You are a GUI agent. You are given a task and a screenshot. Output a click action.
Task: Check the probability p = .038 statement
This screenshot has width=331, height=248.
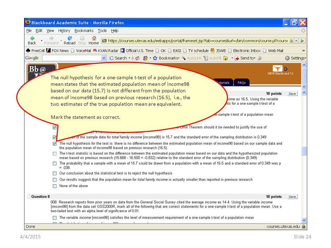(55, 163)
